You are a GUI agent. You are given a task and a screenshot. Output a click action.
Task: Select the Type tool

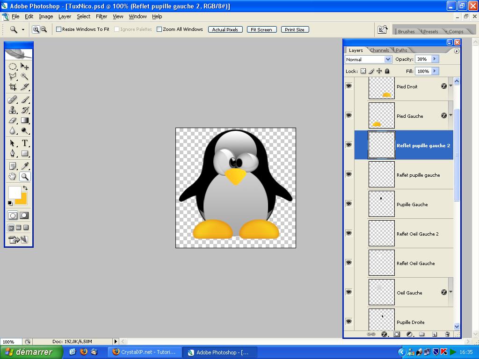pyautogui.click(x=24, y=143)
